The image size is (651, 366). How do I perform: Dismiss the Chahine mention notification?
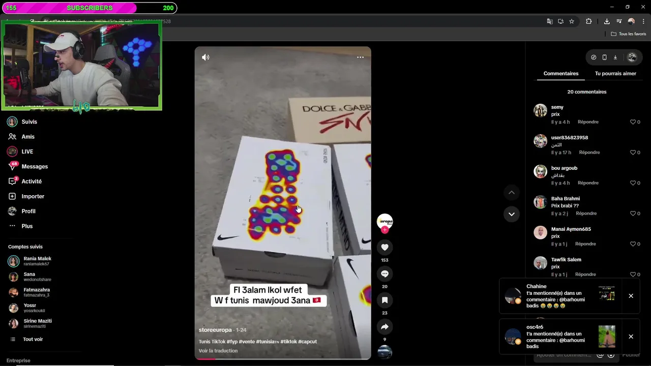pos(631,296)
